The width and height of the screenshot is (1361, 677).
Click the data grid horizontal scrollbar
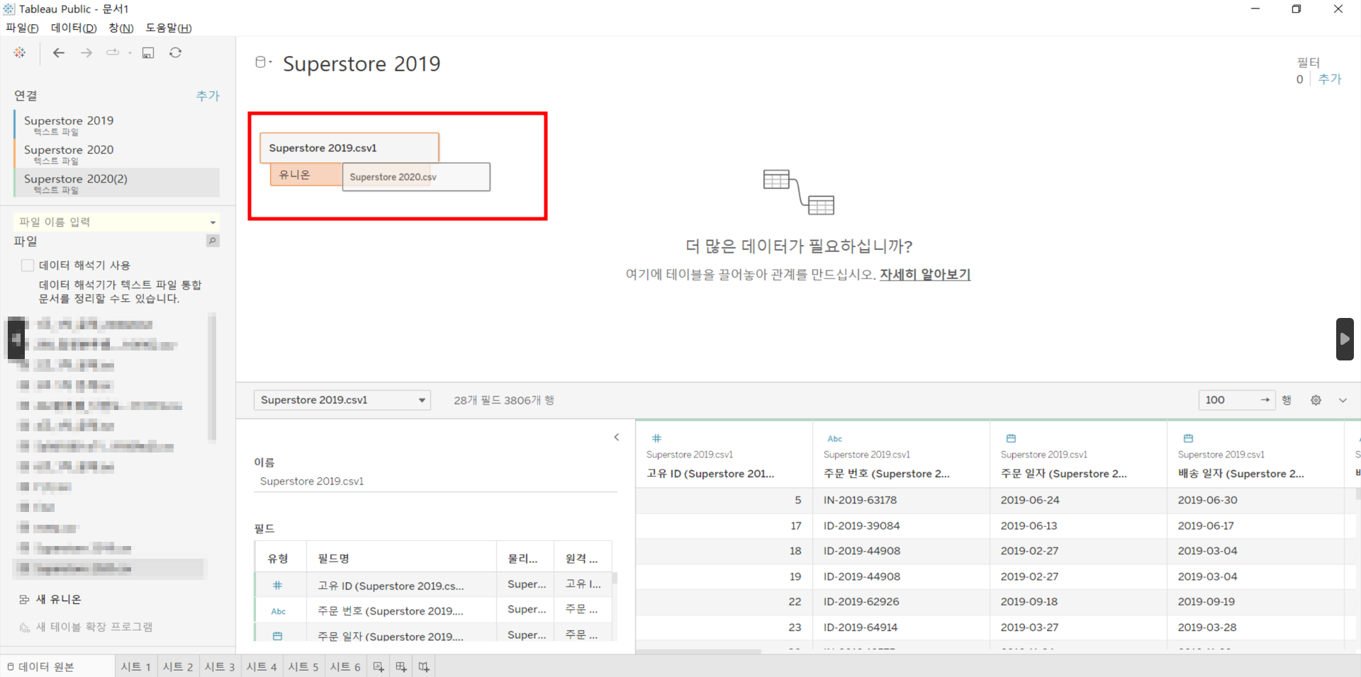pyautogui.click(x=698, y=651)
